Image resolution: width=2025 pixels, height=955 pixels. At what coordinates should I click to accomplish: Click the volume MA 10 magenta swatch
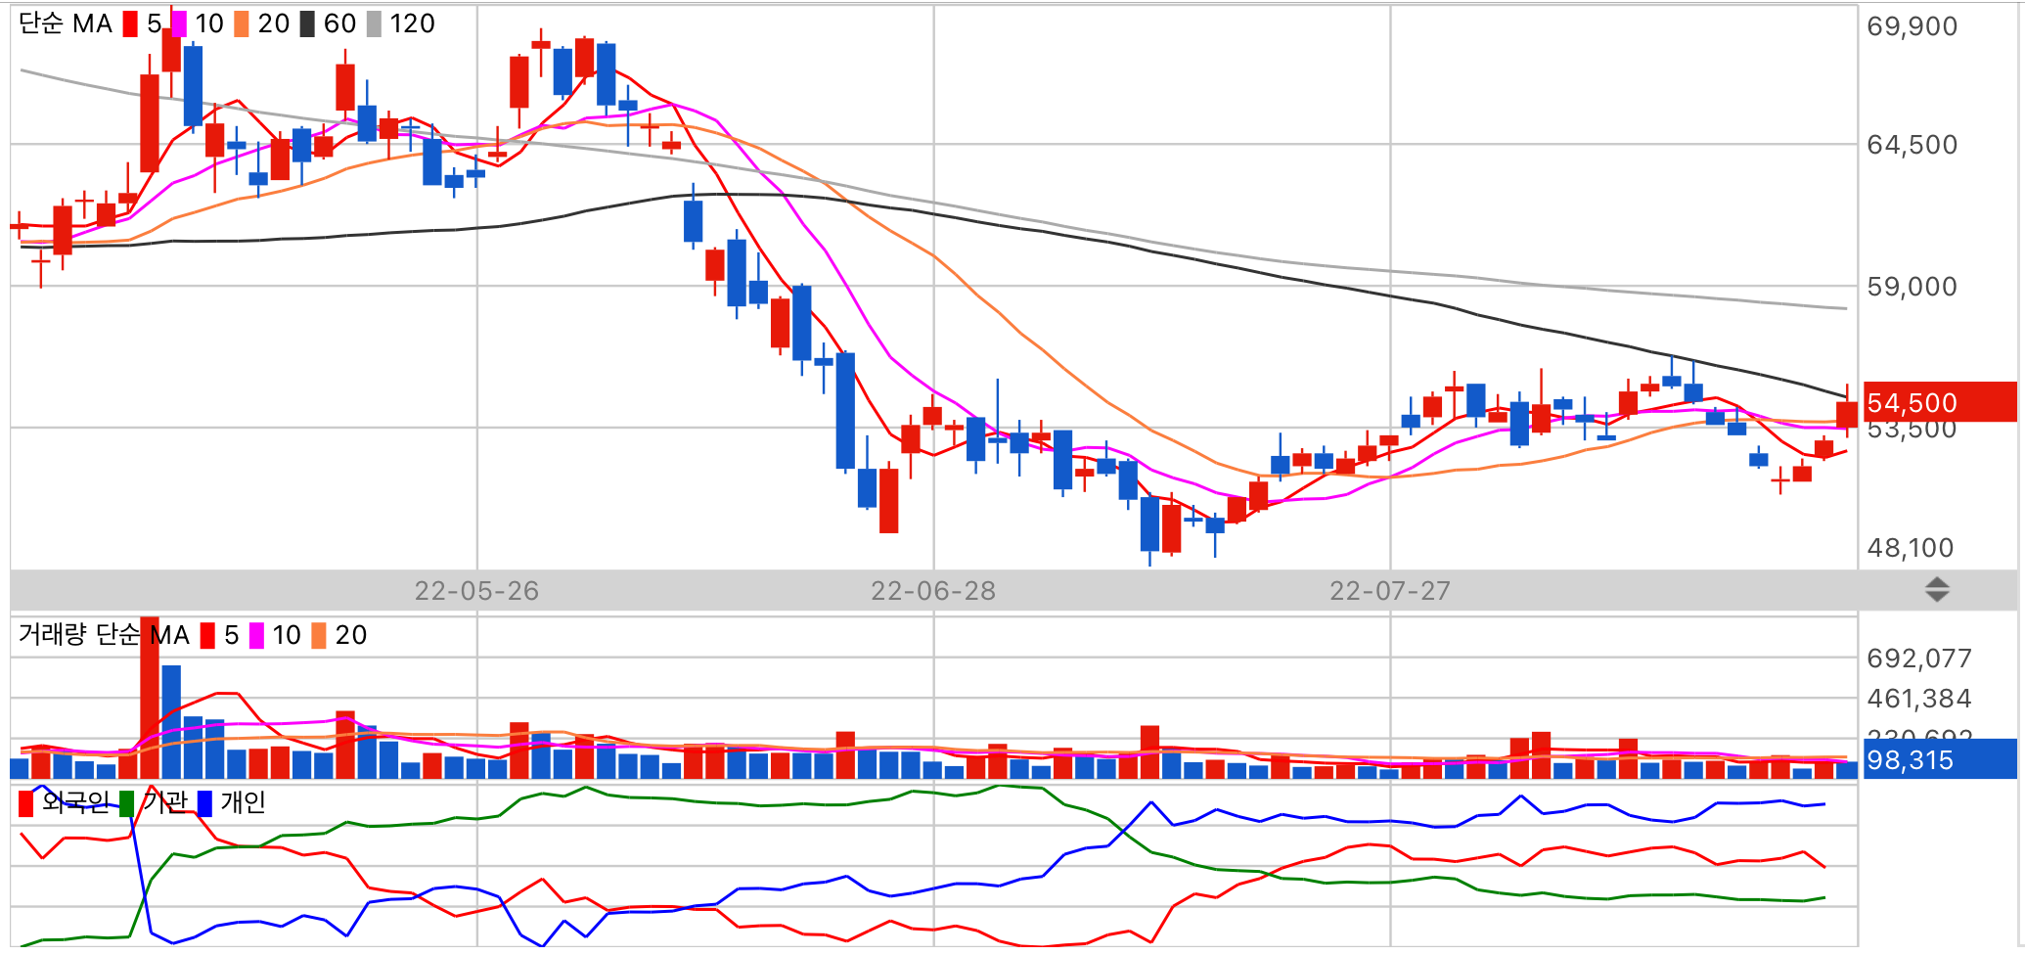[x=256, y=636]
